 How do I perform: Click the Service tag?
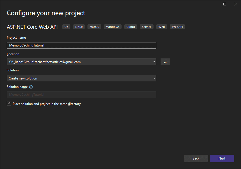146,27
